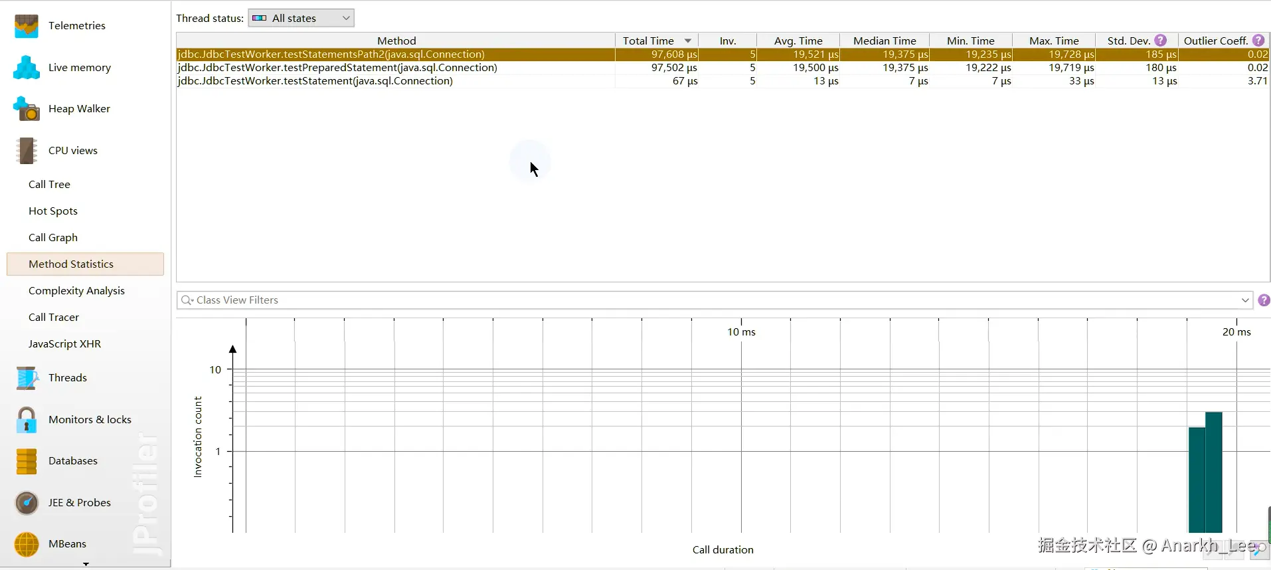Screen dimensions: 1271x570
Task: Open the Hot Spots view
Action: [53, 211]
